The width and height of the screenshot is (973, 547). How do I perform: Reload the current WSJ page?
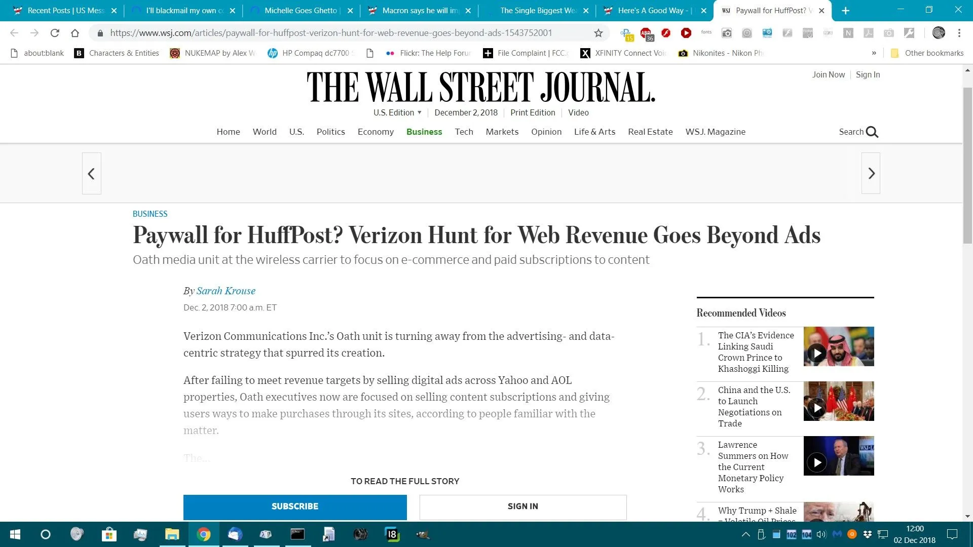(x=55, y=33)
